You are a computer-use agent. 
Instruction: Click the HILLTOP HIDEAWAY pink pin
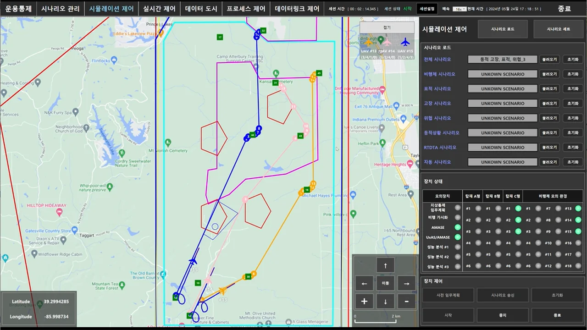click(x=59, y=212)
